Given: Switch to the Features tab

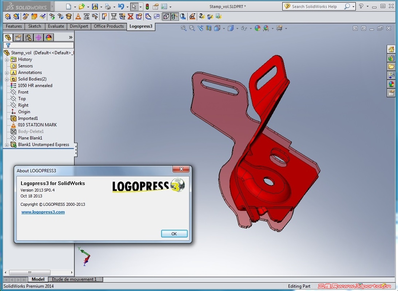Looking at the screenshot, I should (x=14, y=26).
